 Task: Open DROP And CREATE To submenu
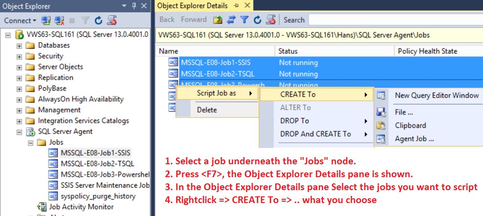point(317,134)
